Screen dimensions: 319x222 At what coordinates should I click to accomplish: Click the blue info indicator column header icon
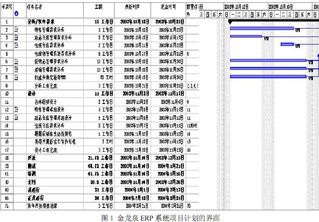point(16,13)
